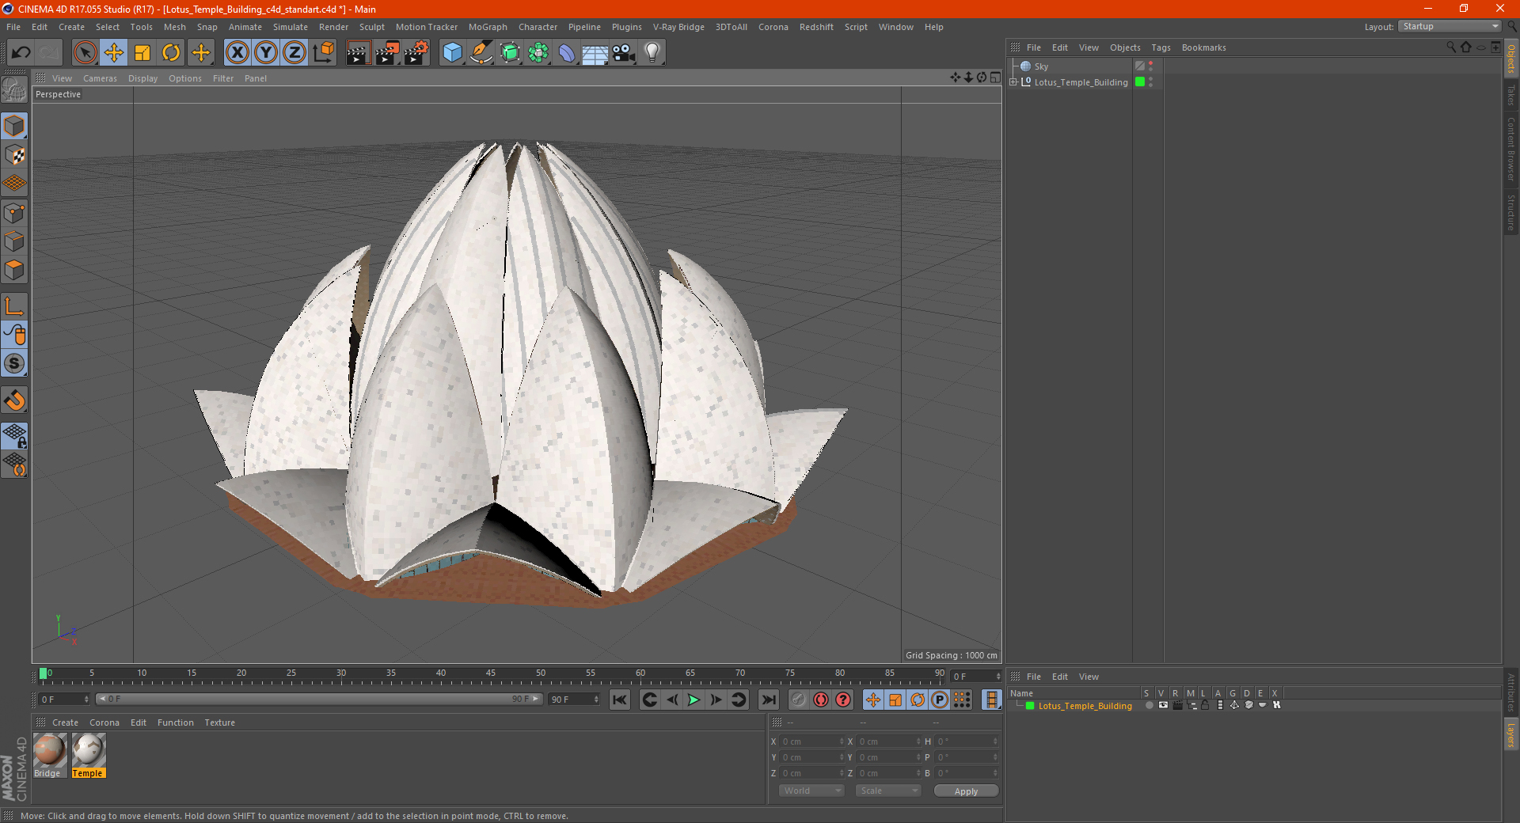This screenshot has width=1520, height=823.
Task: Switch to Texture mode in left toolbar
Action: coord(14,155)
